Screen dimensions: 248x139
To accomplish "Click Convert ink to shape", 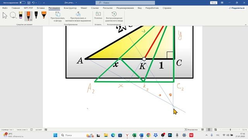I will (58, 17).
